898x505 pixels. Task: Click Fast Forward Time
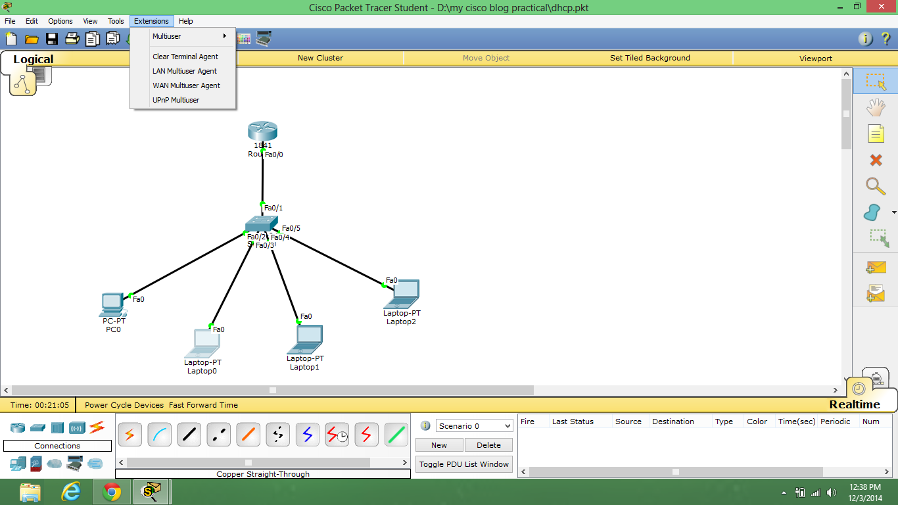coord(203,405)
